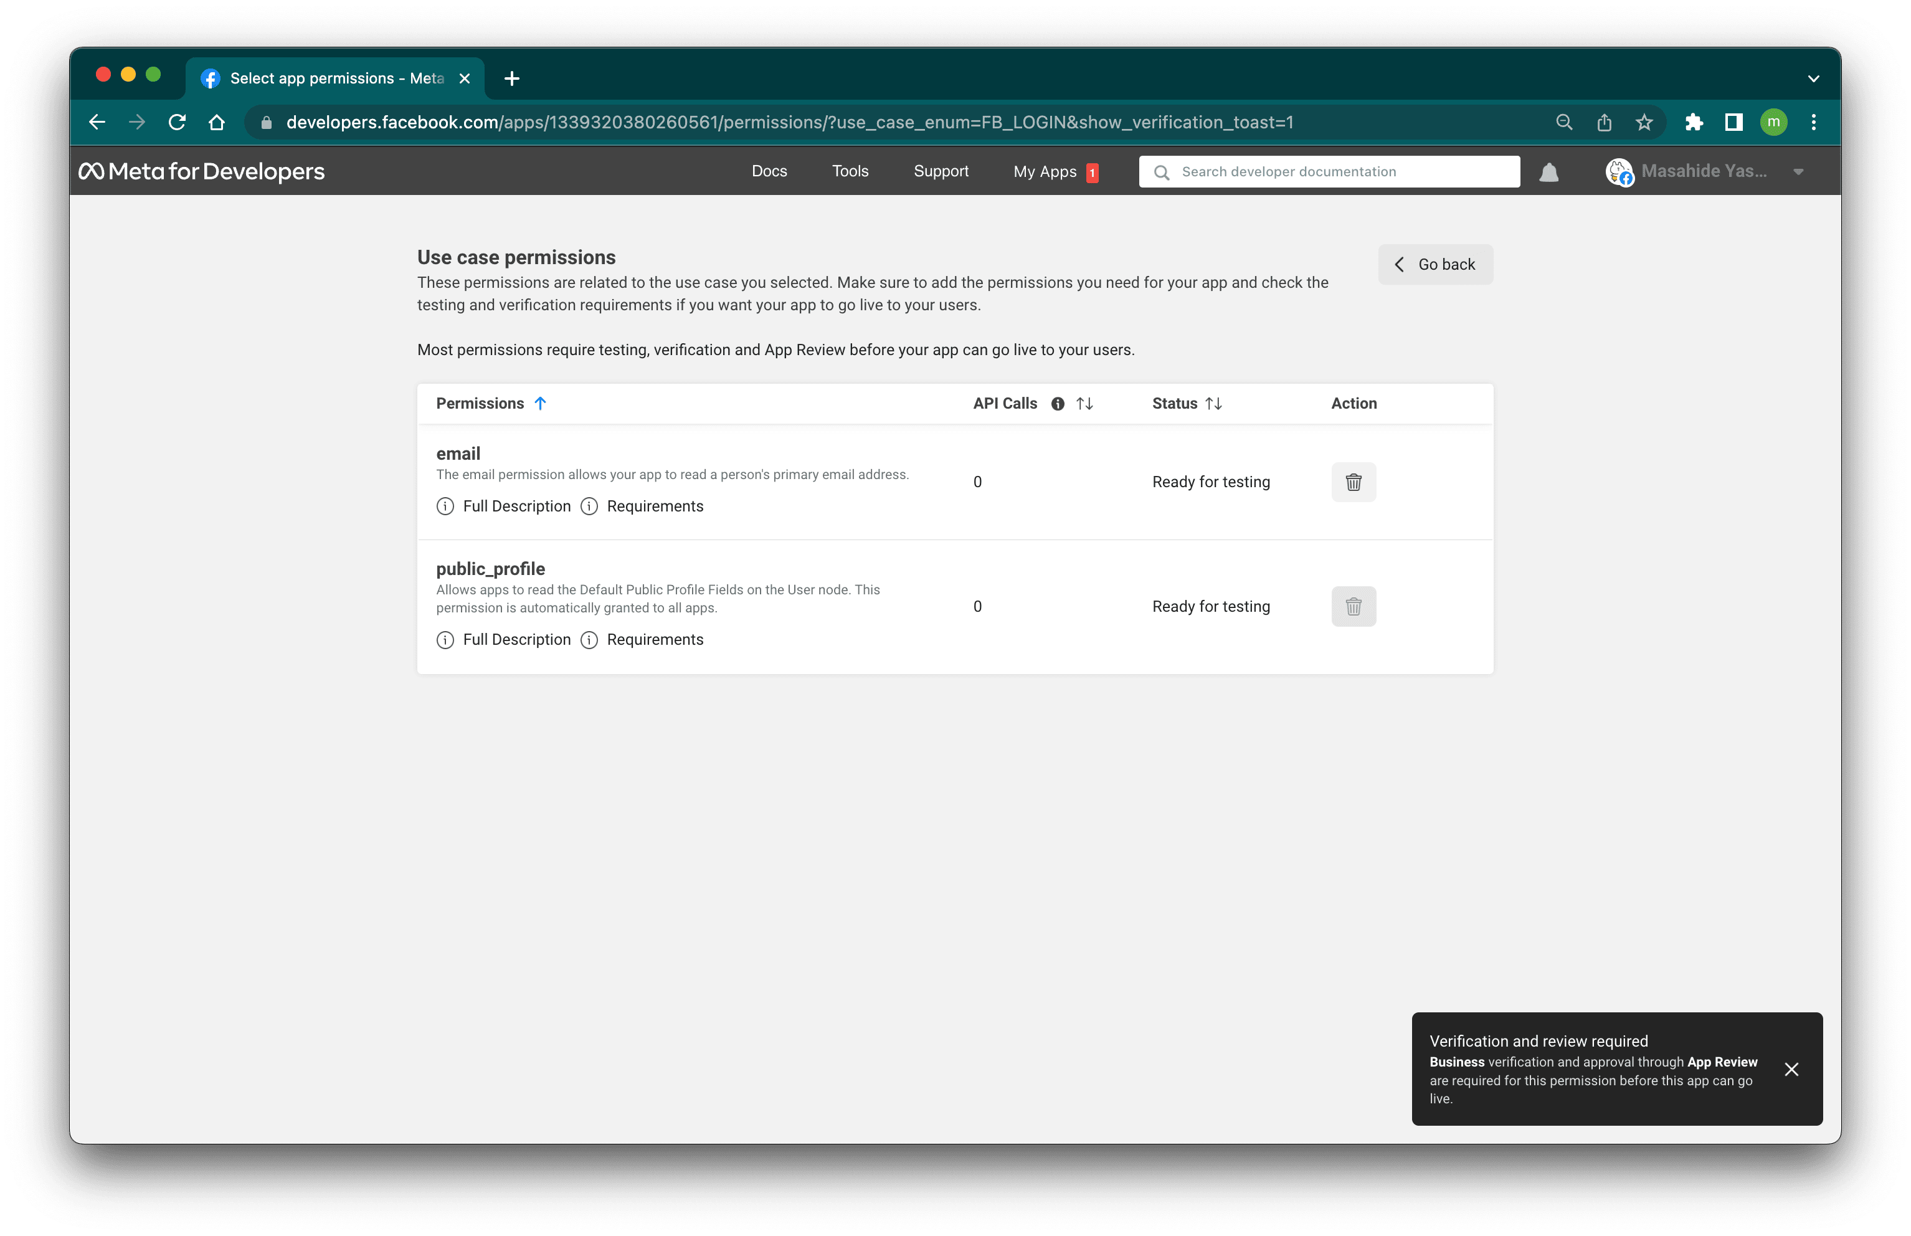Open Full Description for public_profile
This screenshot has height=1236, width=1911.
[x=503, y=639]
